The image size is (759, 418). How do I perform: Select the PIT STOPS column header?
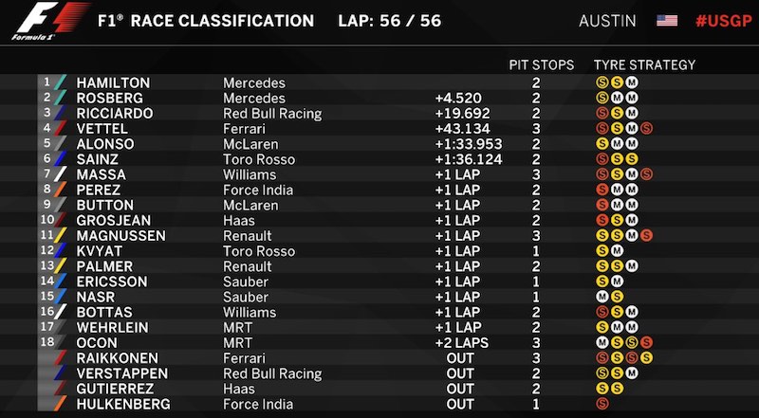[541, 65]
